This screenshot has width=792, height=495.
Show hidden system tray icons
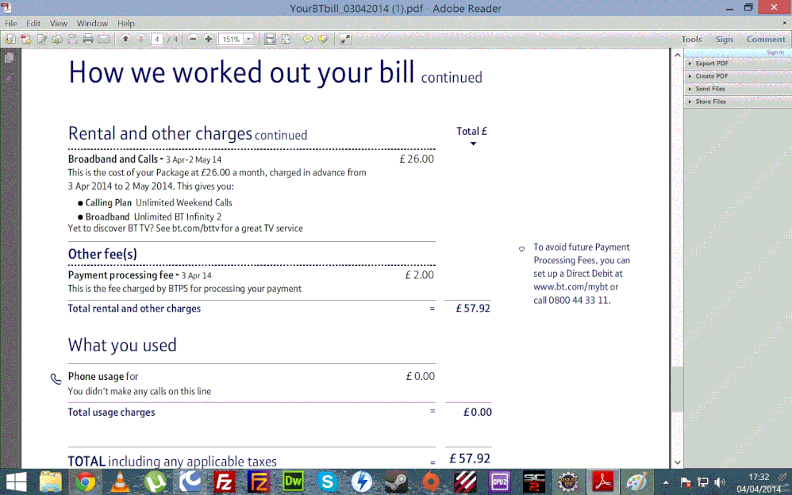coord(666,482)
